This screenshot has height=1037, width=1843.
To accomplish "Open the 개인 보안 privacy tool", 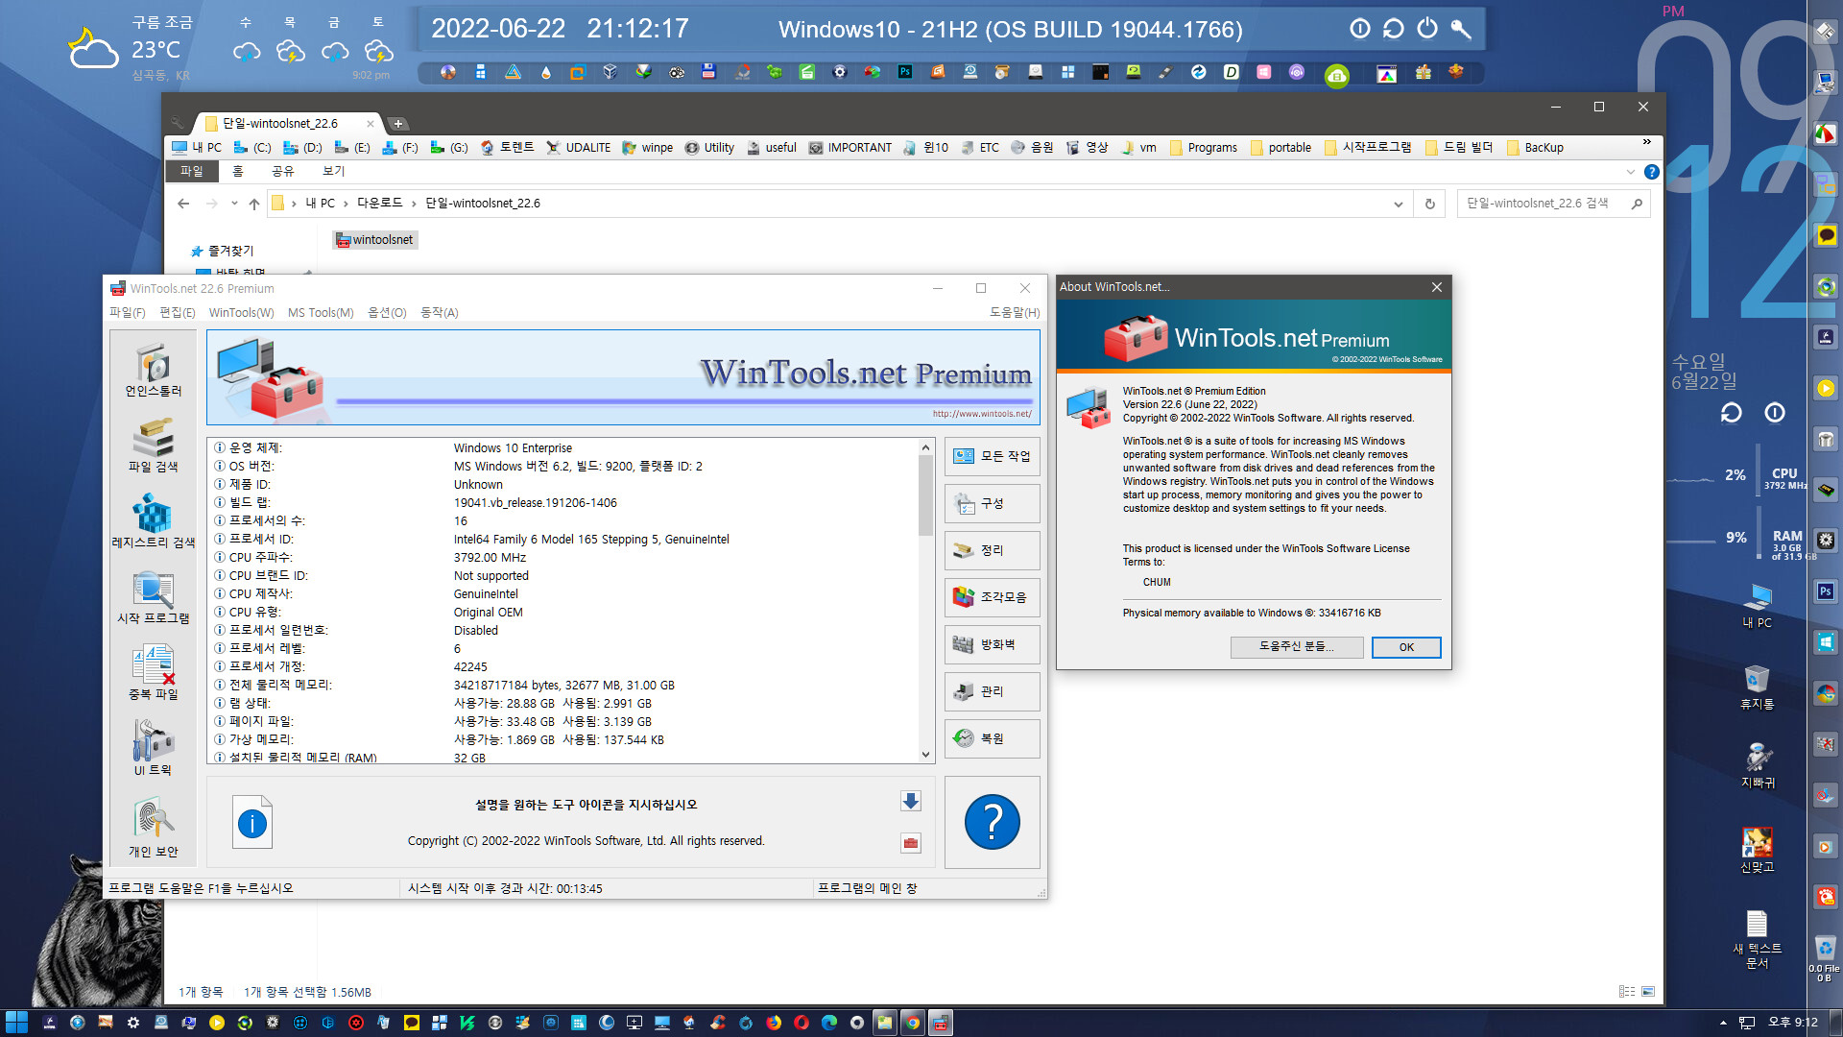I will coord(153,829).
